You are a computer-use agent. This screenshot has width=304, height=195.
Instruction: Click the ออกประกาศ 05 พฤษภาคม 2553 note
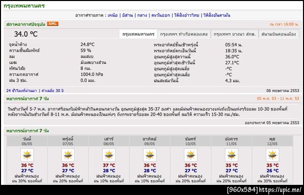point(272,123)
